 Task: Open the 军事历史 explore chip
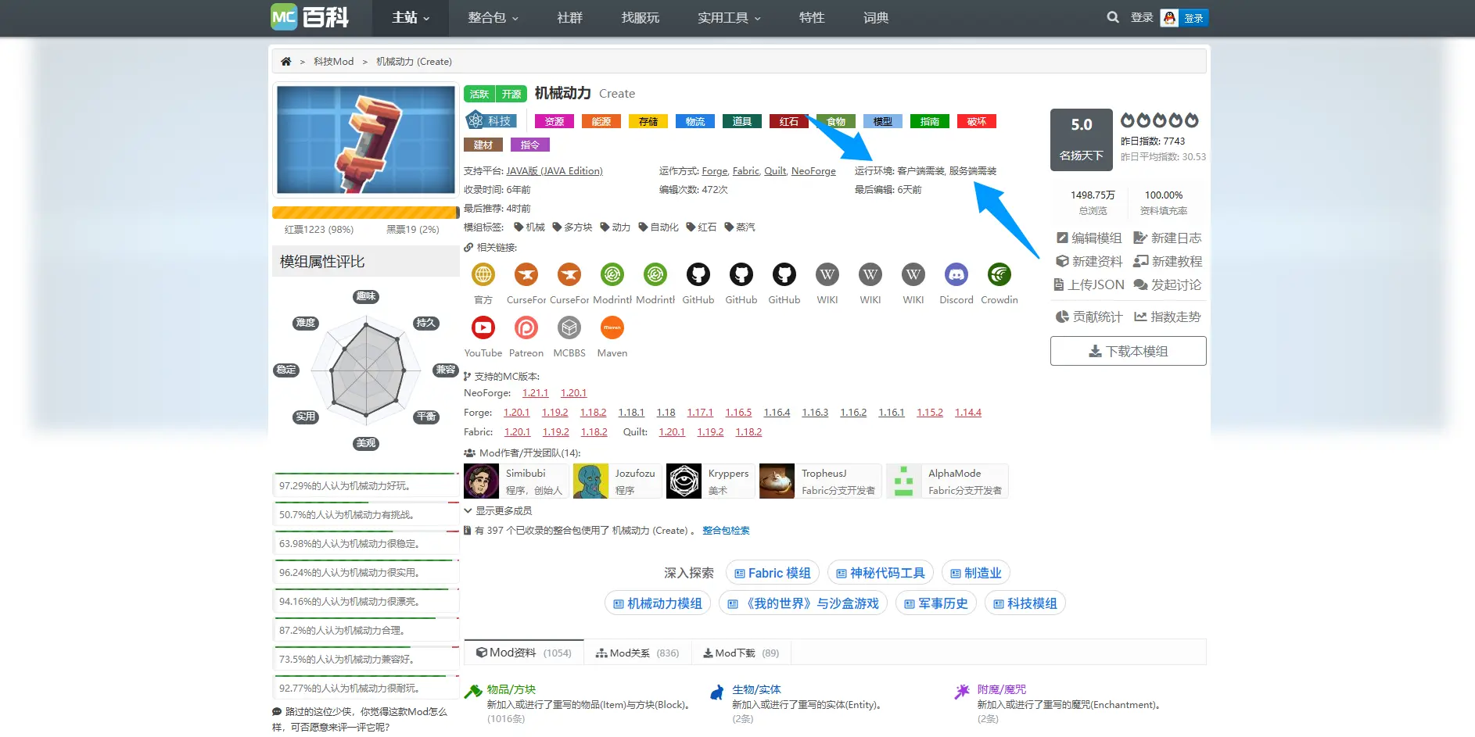click(x=936, y=603)
